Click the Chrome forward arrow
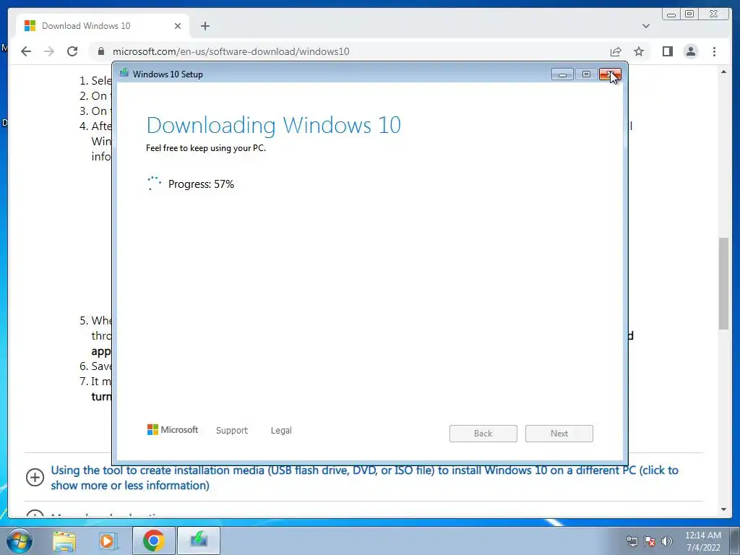The width and height of the screenshot is (740, 555). [x=49, y=51]
